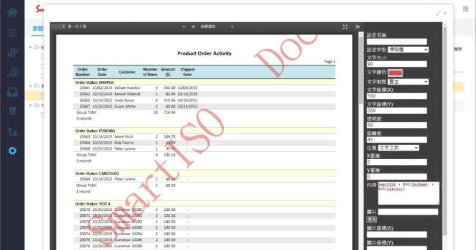Pick the red 文字顏色 color swatch
476x250 pixels.
395,72
